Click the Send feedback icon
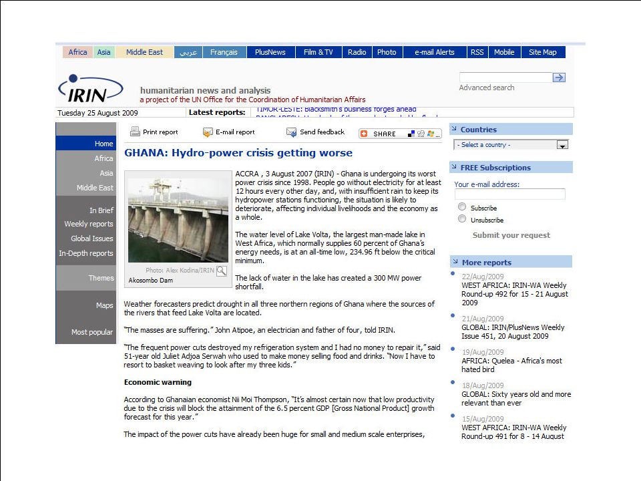 click(x=292, y=132)
